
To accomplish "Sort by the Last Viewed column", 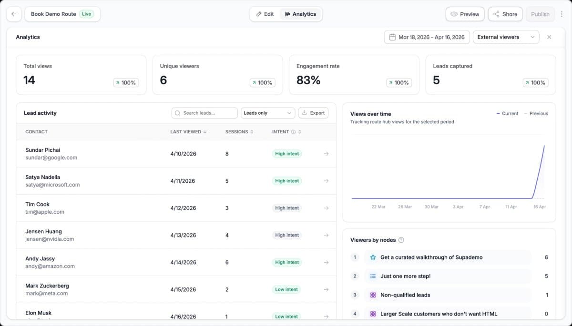I will [188, 132].
